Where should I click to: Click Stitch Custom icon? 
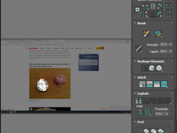click(164, 84)
